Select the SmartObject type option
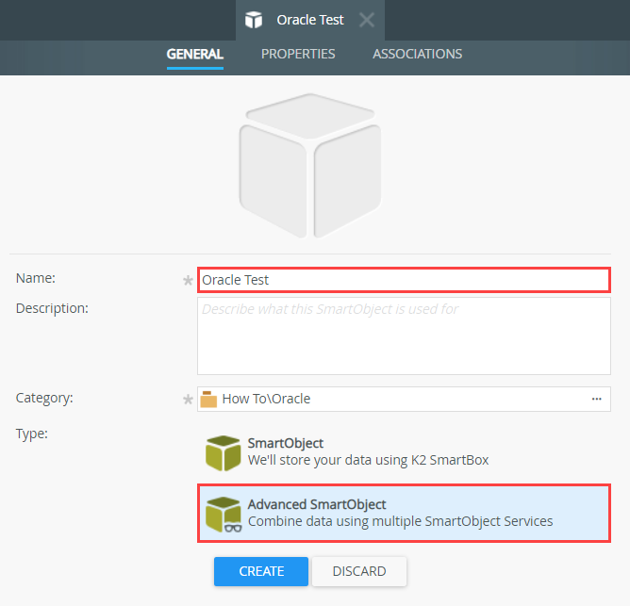This screenshot has width=630, height=606. click(x=404, y=452)
